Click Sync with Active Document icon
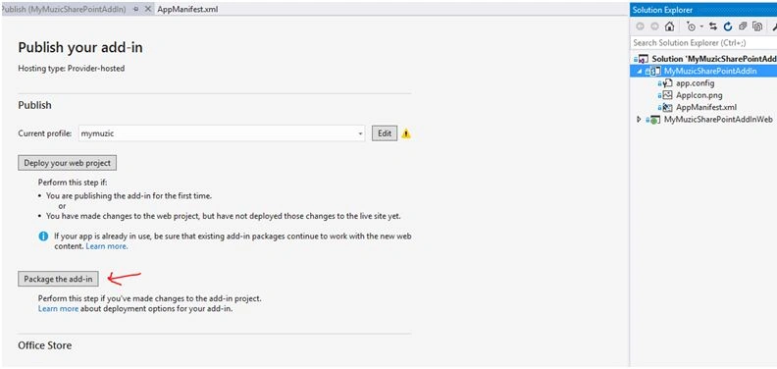 pos(713,26)
